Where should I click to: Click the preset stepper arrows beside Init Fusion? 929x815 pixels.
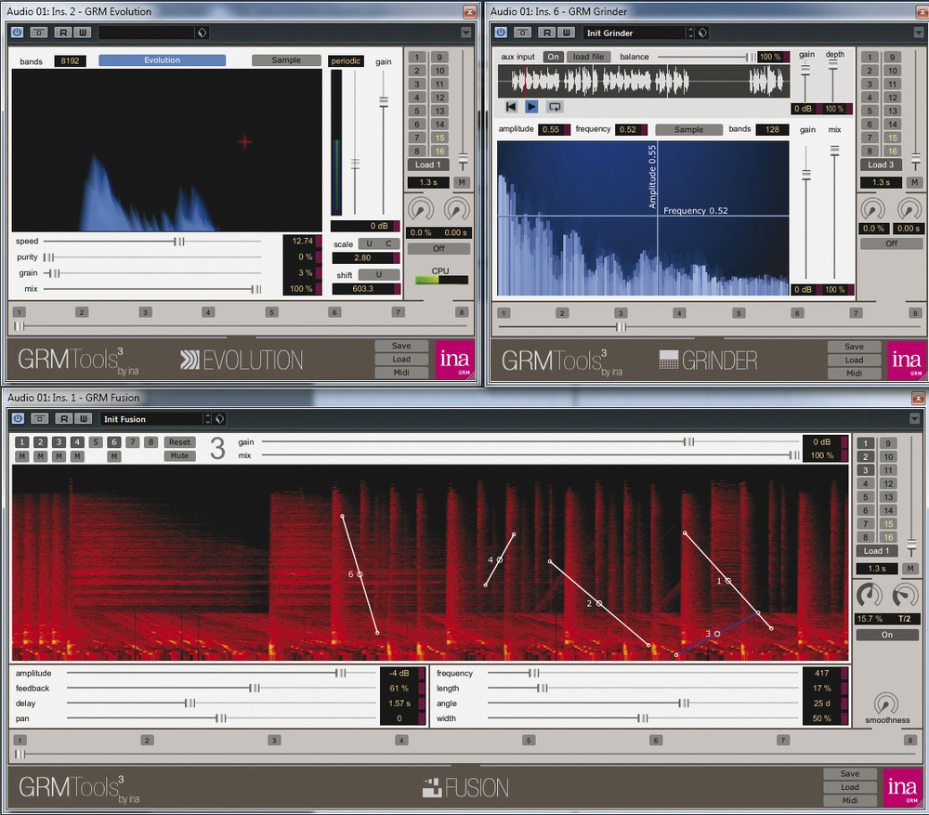tap(207, 418)
